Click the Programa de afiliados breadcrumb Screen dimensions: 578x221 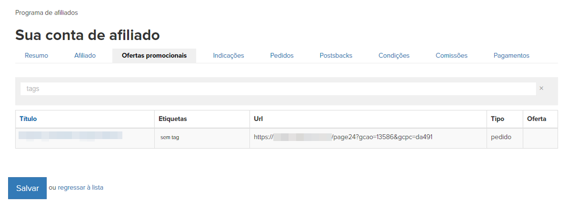(x=46, y=13)
